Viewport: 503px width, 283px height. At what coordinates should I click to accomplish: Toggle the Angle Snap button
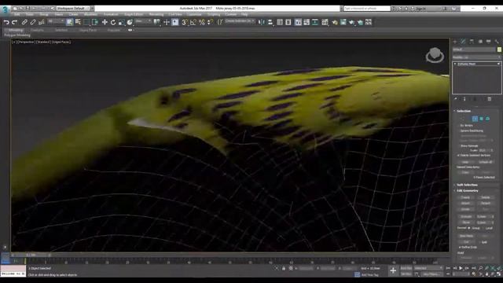[x=193, y=22]
